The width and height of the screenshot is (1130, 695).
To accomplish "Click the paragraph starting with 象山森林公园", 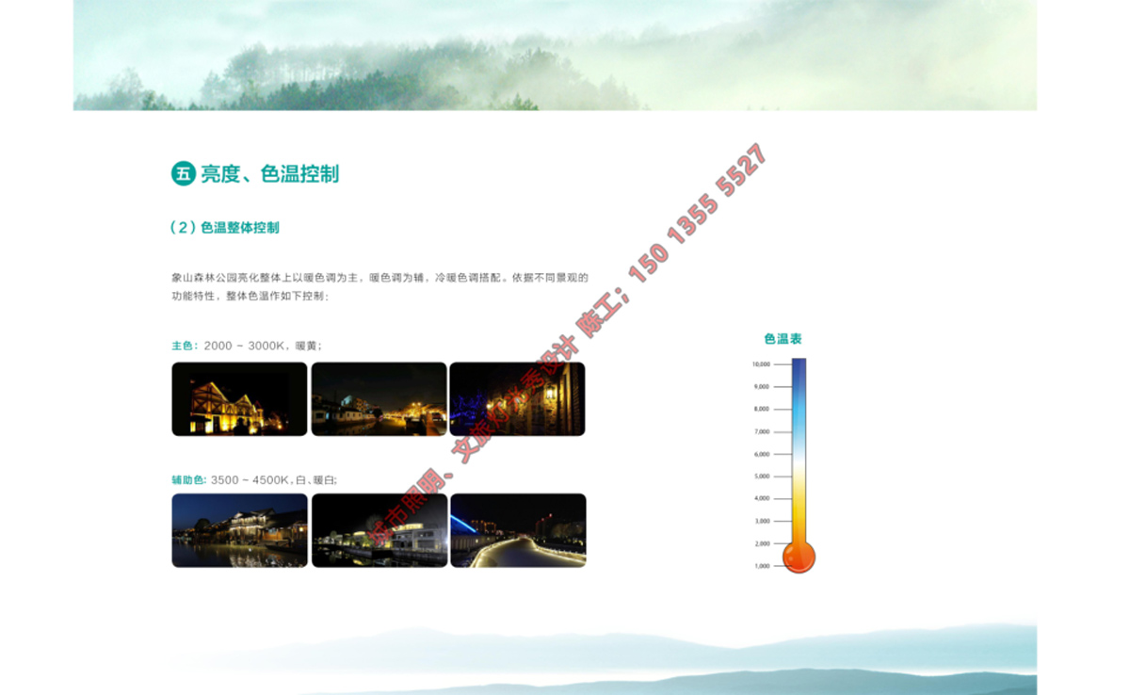I will pos(379,287).
